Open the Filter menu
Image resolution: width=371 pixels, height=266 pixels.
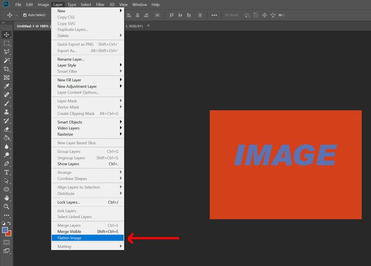click(x=100, y=4)
